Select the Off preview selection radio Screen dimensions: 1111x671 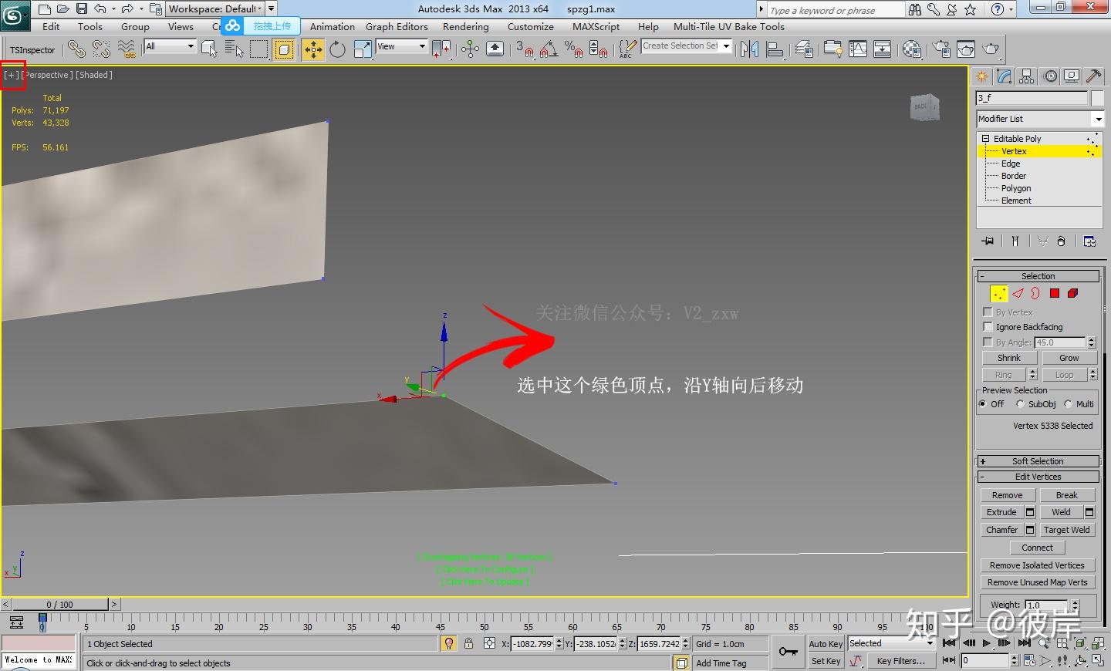[x=983, y=404]
